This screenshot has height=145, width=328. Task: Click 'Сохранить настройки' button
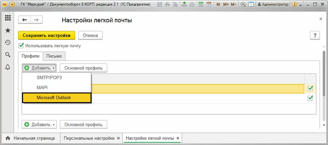pos(46,35)
